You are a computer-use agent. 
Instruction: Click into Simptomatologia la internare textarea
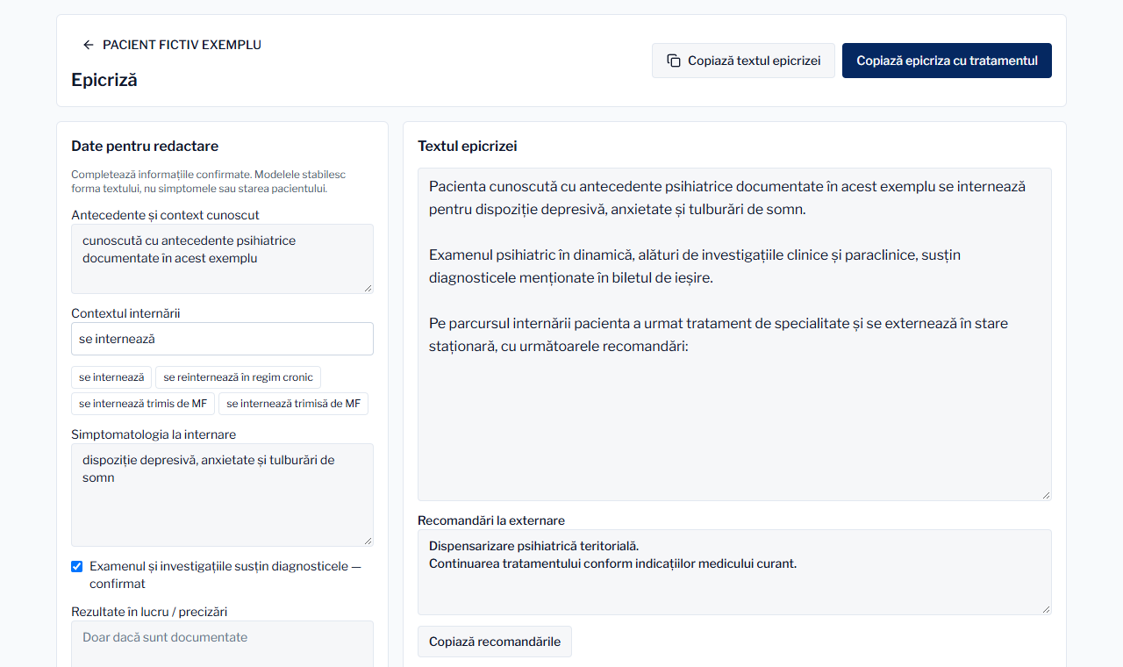point(222,495)
